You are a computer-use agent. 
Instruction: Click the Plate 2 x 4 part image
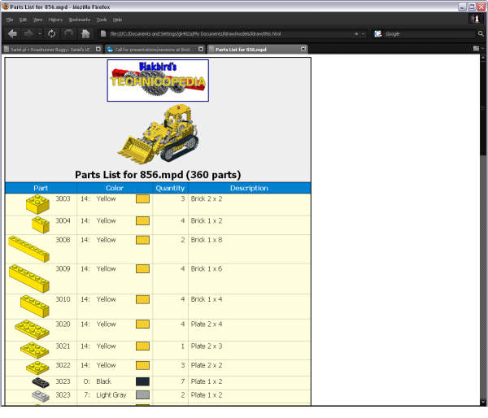(32, 330)
